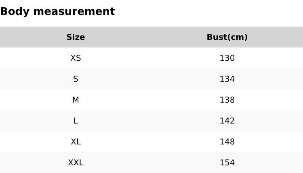Highlight the shaded row for size L
Viewport: 303px width, 173px height.
[x=151, y=121]
